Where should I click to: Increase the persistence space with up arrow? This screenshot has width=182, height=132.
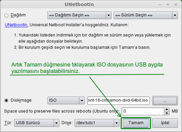167,109
